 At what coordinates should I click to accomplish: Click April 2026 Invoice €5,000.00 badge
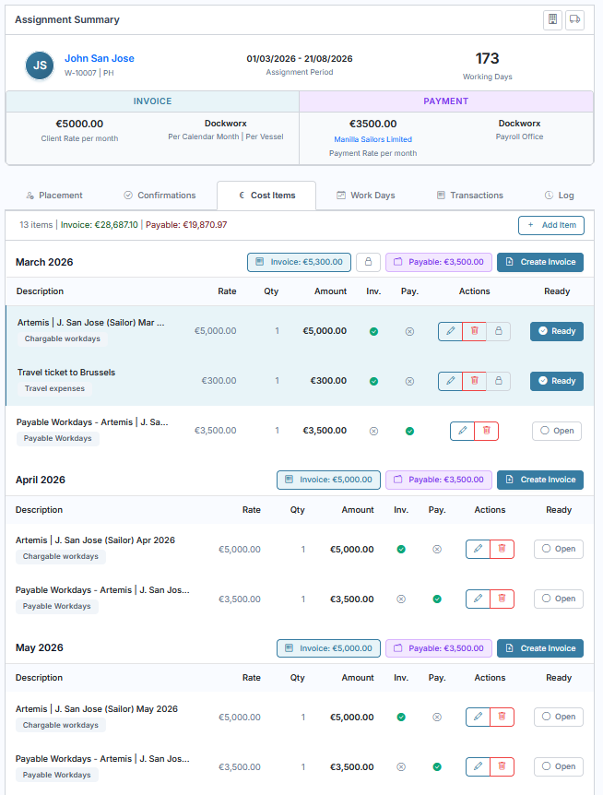coord(328,480)
